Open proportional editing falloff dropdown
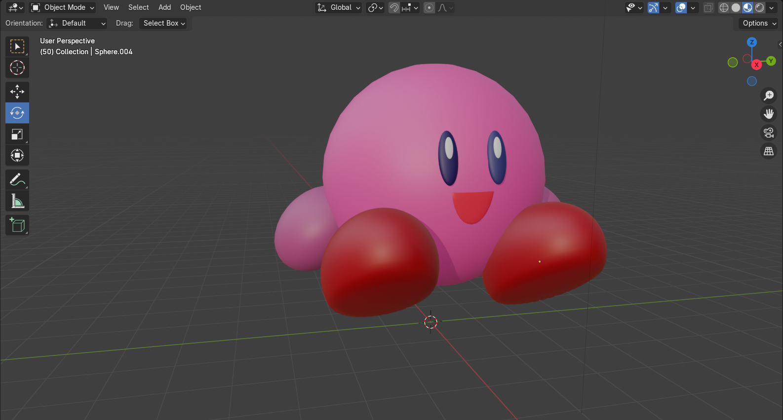783x420 pixels. [445, 7]
